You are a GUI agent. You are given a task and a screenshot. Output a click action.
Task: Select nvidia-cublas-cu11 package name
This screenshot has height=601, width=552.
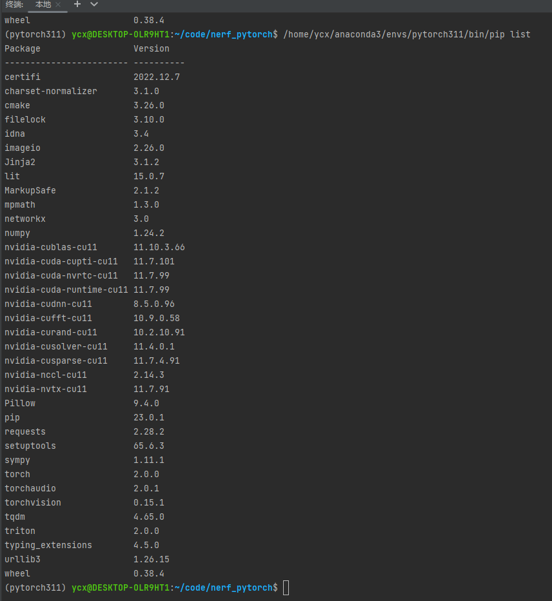[x=50, y=247]
